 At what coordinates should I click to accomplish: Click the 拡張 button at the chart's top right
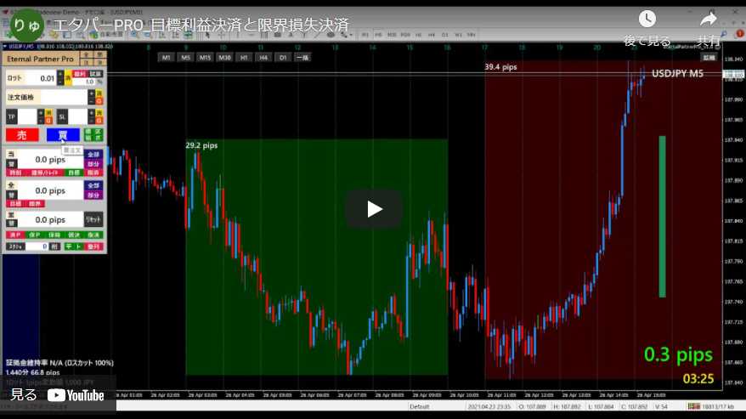[x=709, y=58]
